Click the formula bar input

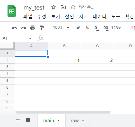pyautogui.click(x=91, y=38)
